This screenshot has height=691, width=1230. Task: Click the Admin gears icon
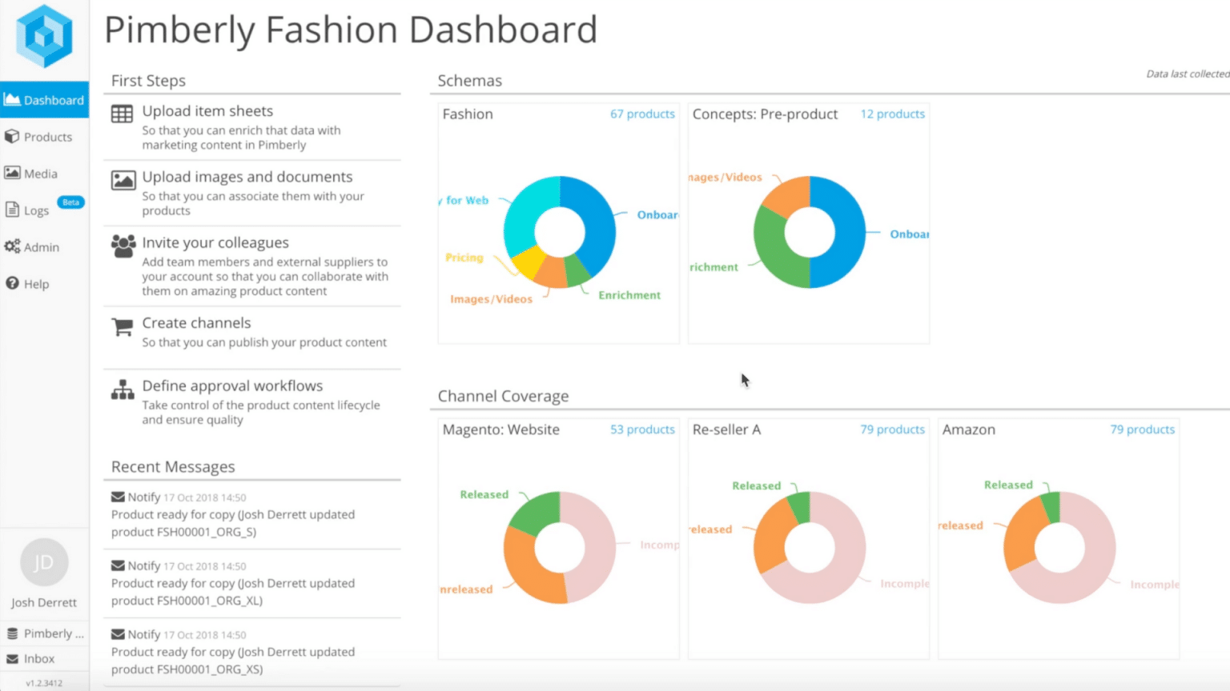(x=12, y=246)
